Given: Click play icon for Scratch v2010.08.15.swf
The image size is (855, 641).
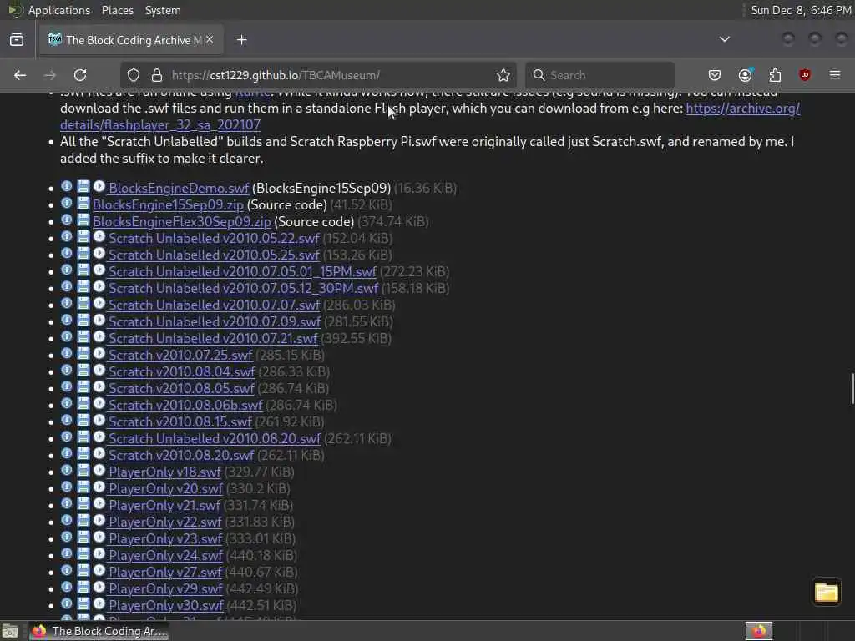Looking at the screenshot, I should (x=99, y=421).
